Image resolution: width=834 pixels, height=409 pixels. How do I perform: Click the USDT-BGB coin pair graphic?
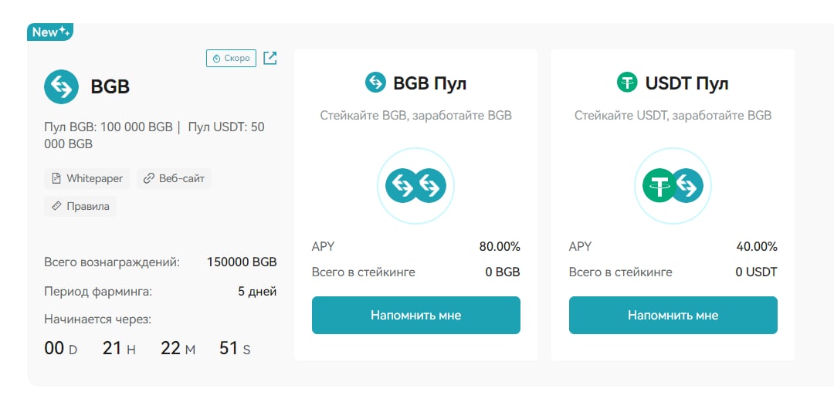coord(673,186)
